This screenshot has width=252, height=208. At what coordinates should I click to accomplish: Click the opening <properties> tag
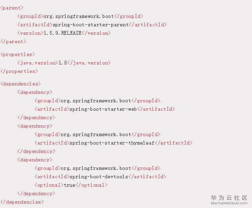pos(18,54)
